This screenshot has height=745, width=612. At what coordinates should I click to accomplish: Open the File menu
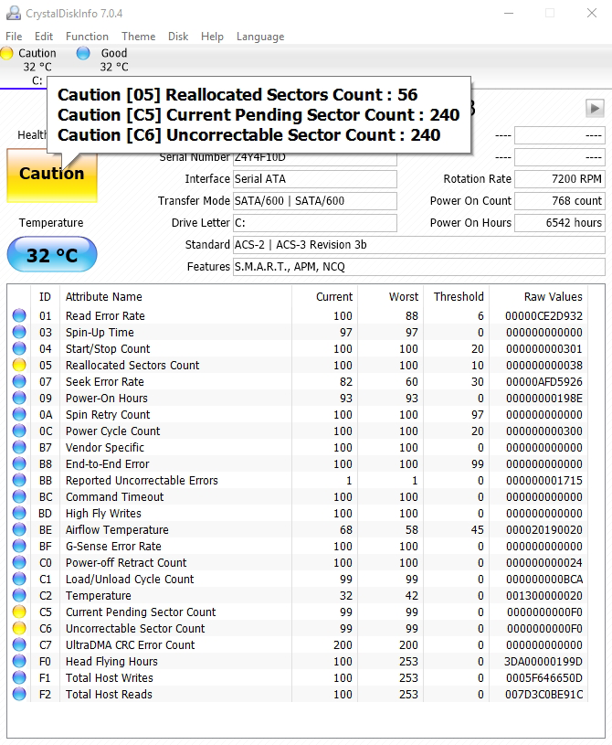tap(14, 37)
